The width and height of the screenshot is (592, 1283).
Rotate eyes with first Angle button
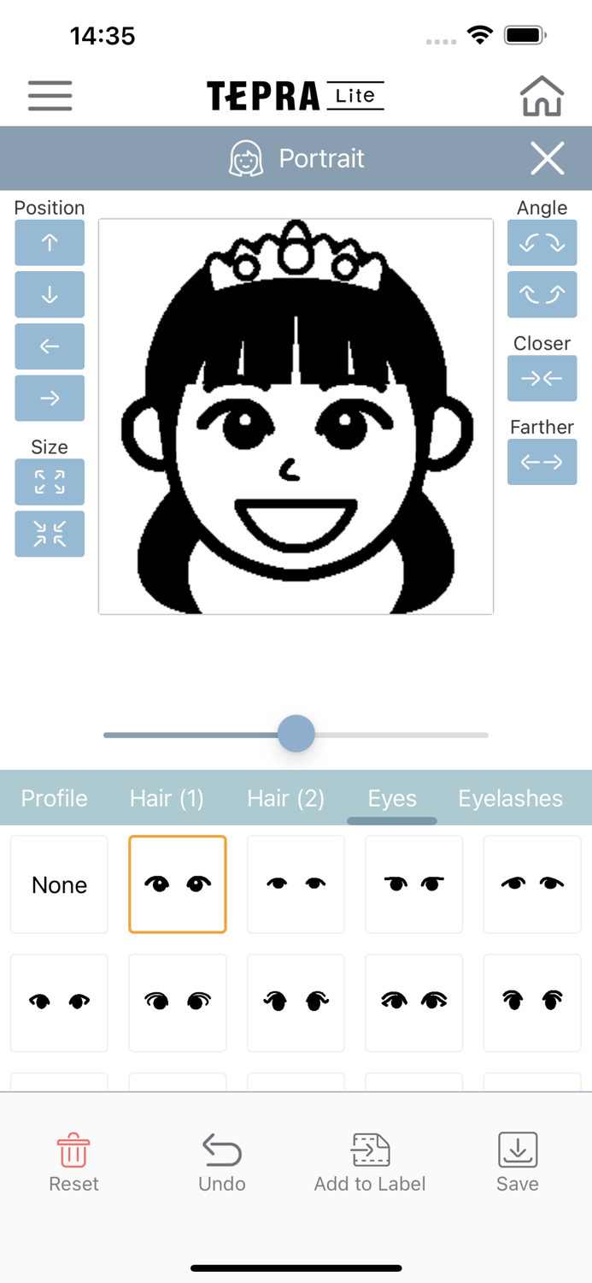coord(542,243)
